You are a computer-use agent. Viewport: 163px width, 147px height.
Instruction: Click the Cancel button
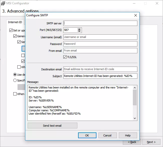pyautogui.click(x=107, y=135)
